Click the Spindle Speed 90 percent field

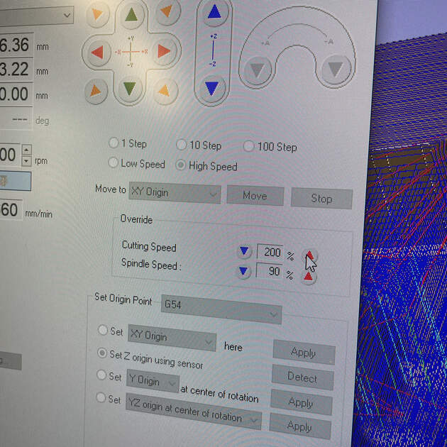tap(270, 271)
